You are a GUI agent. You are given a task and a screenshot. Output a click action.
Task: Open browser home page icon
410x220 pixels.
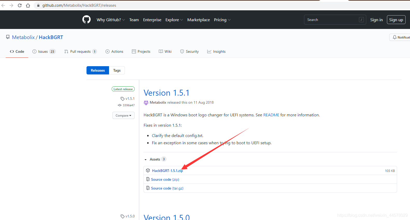click(x=28, y=5)
